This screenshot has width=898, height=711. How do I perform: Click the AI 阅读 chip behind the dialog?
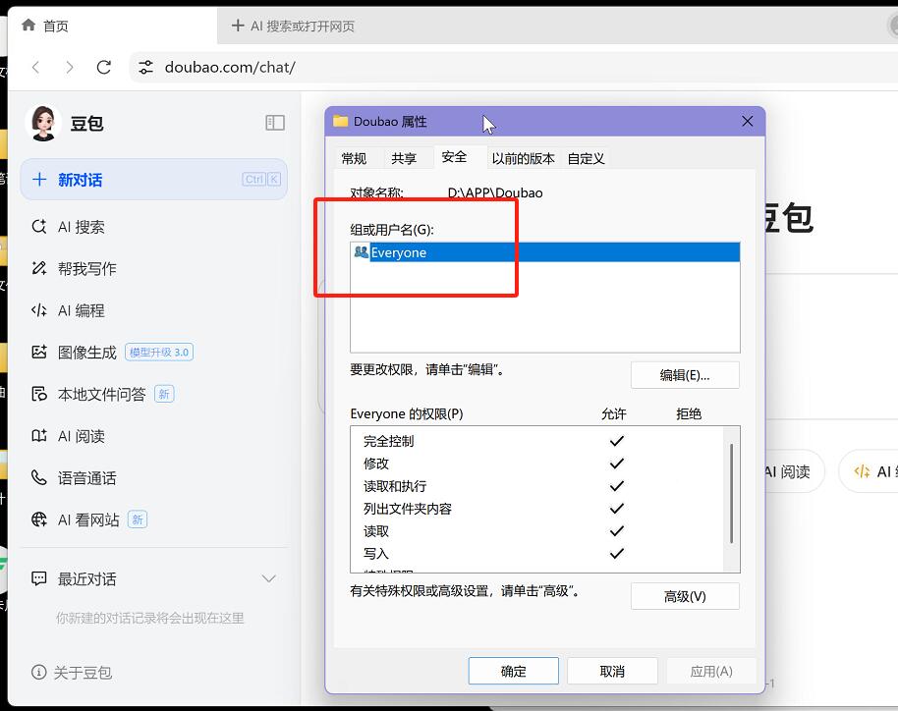coord(794,471)
